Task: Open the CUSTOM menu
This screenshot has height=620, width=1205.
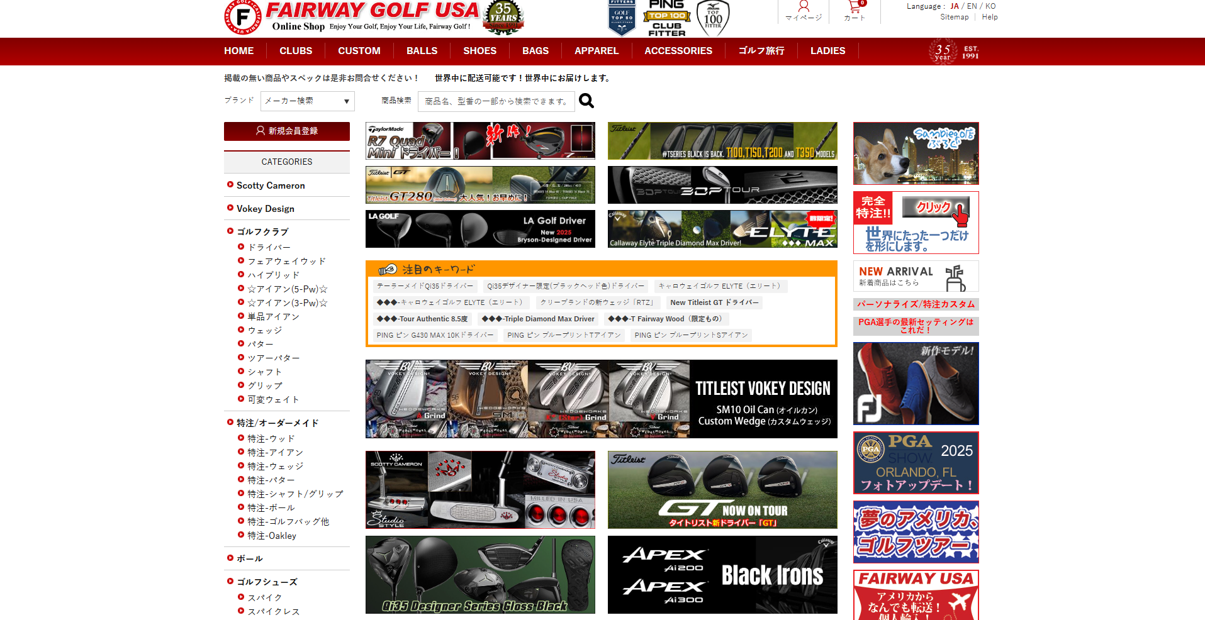Action: point(359,51)
